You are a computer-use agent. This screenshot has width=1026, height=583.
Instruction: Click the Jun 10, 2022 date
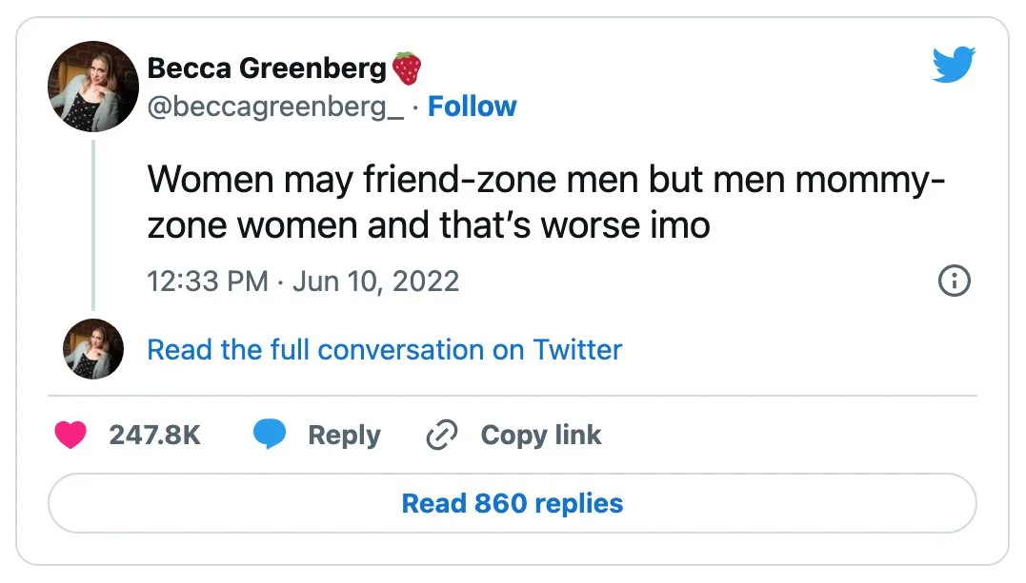coord(375,282)
